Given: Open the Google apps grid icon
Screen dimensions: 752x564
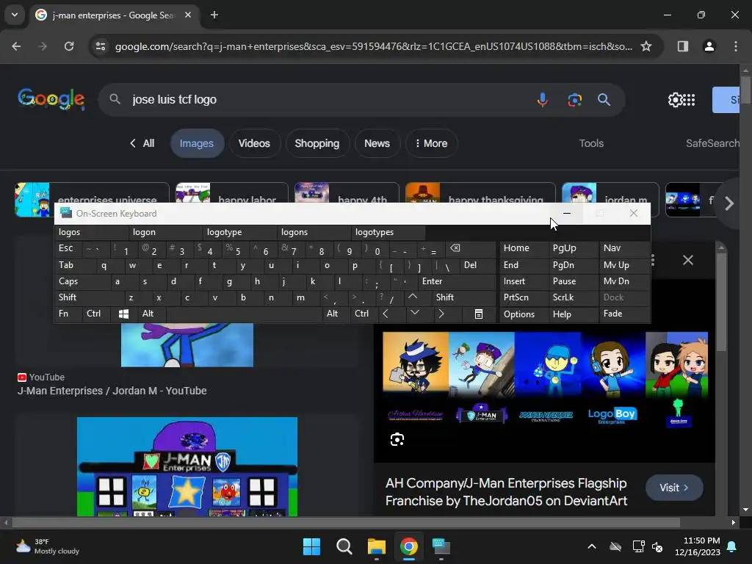Looking at the screenshot, I should point(689,100).
